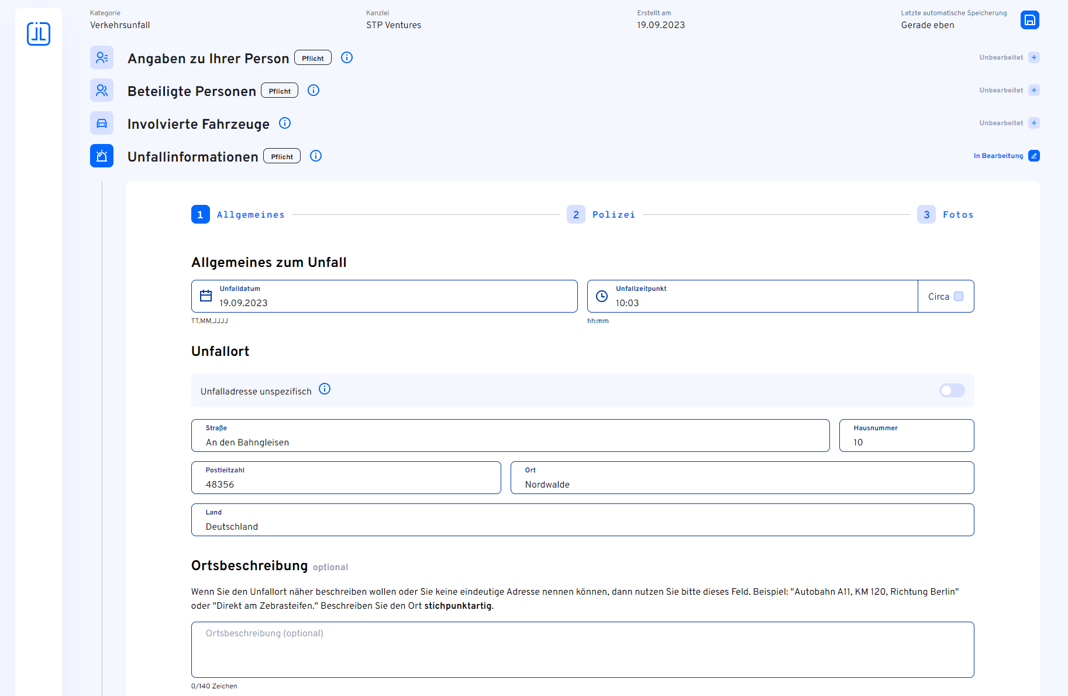The width and height of the screenshot is (1068, 696).
Task: Open the Involvierte Fahrzeuge heading
Action: tap(198, 124)
